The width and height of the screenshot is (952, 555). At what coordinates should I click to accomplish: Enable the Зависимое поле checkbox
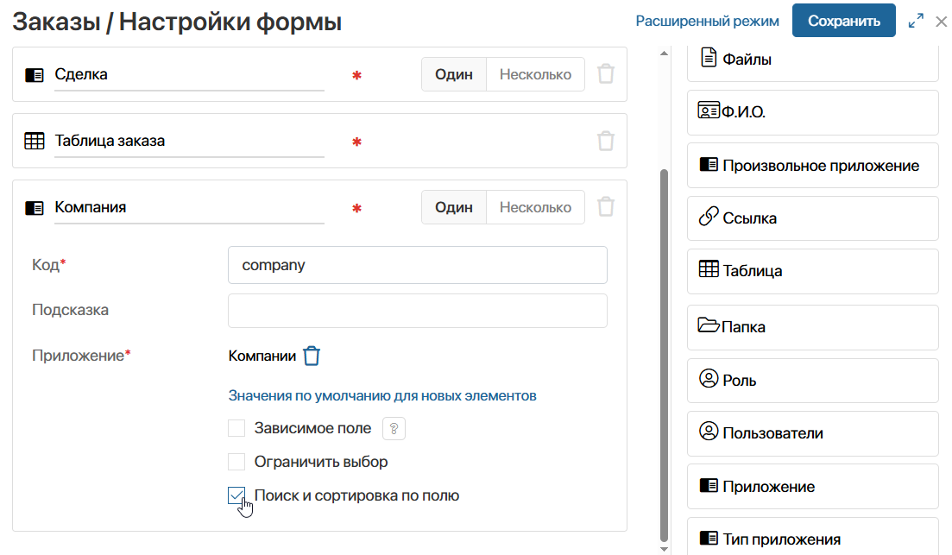[x=236, y=428]
